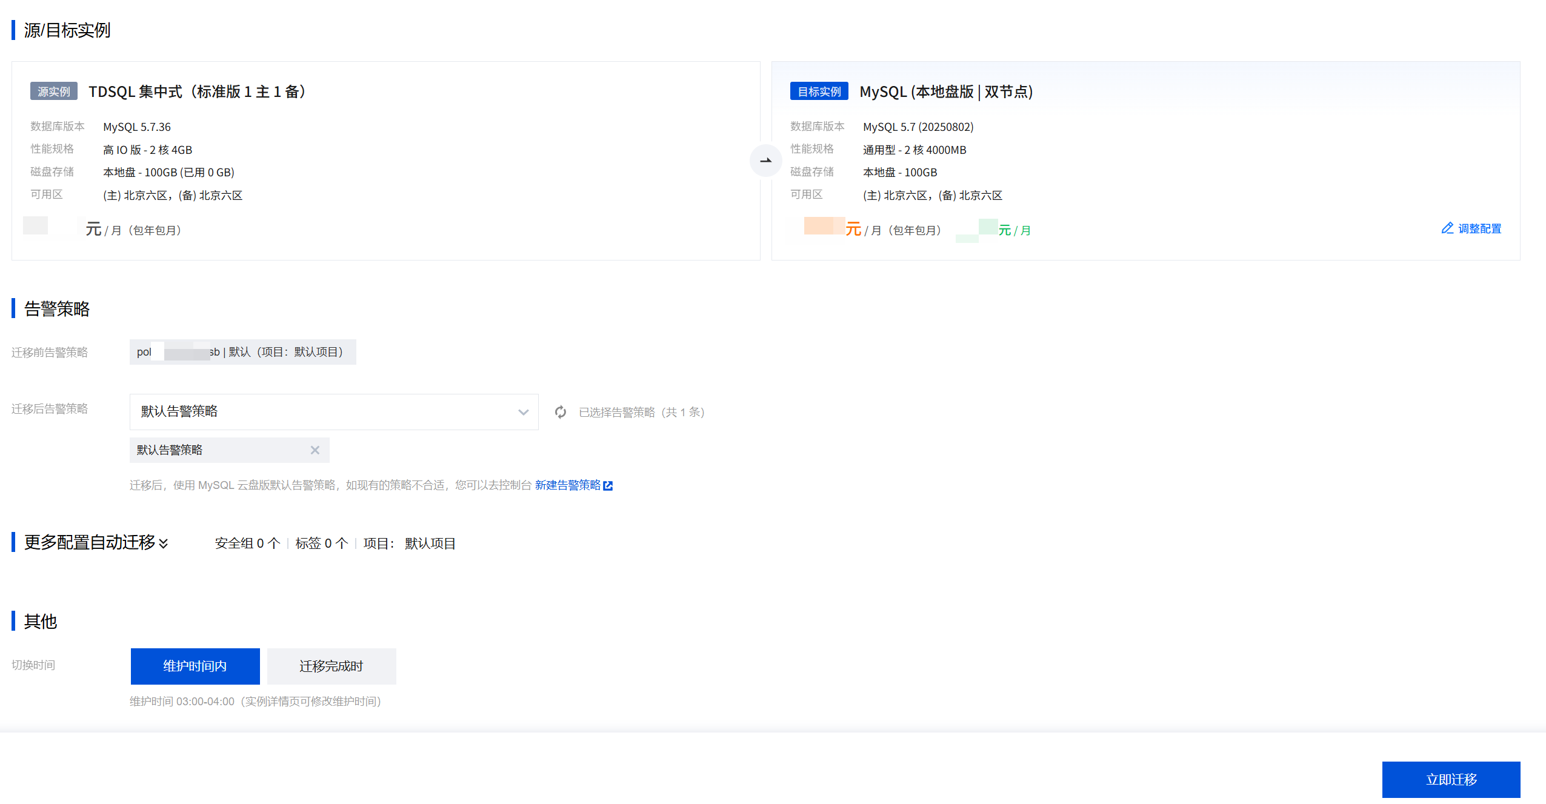Click the pencil icon next to 调整配置

tap(1447, 228)
